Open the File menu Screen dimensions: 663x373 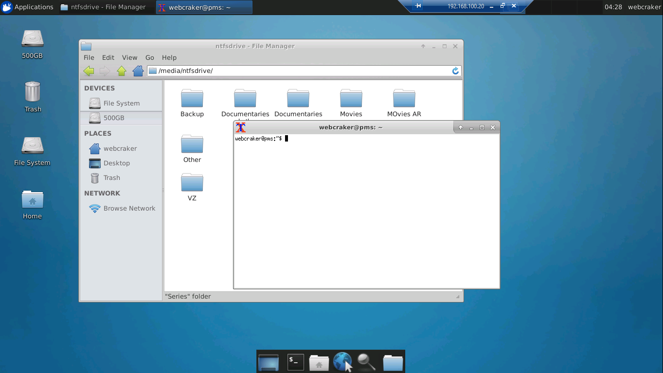(x=89, y=57)
